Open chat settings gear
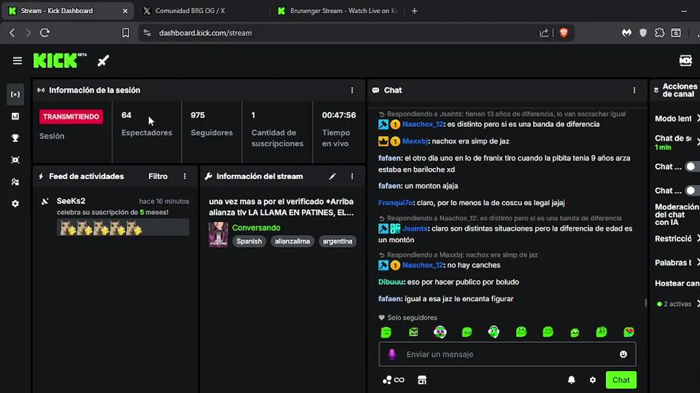This screenshot has height=393, width=700. pos(593,380)
